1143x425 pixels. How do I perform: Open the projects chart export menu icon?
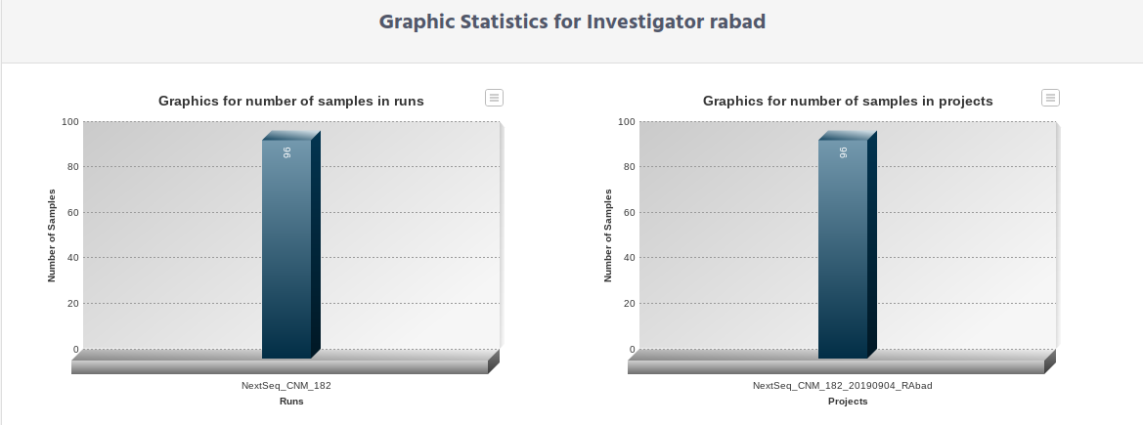(x=1050, y=98)
